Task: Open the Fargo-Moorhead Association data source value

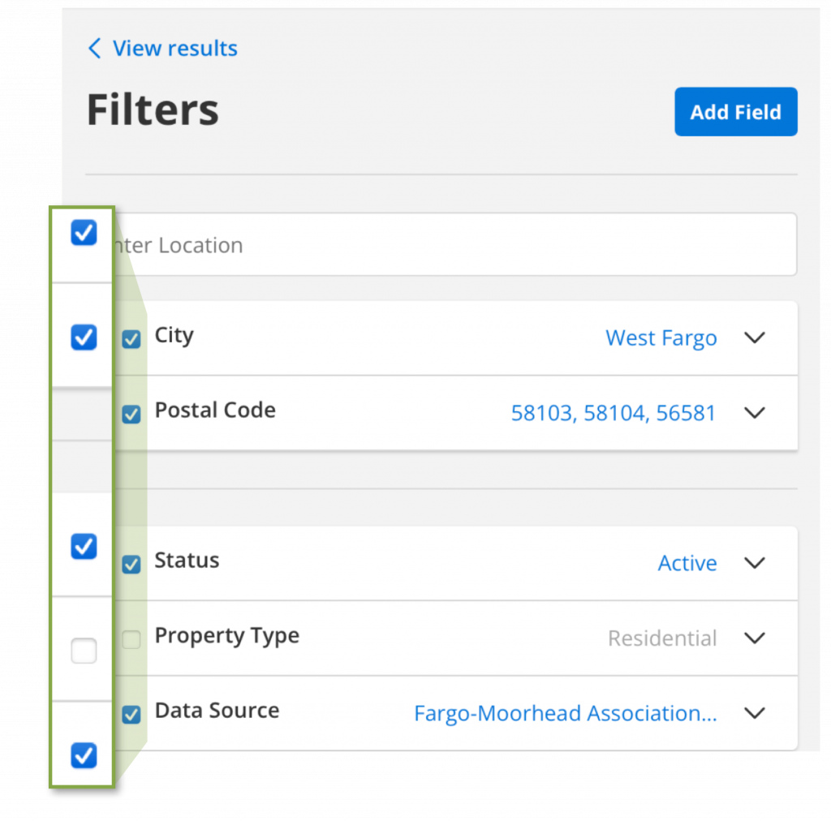Action: [565, 714]
